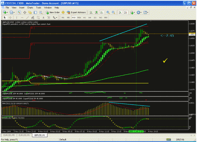Screen dimensions: 197x142
Task: Select the Crosshair tool
Action: point(10,18)
